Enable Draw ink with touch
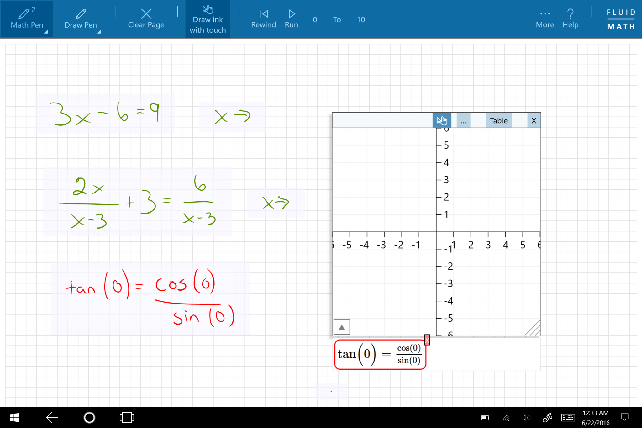Screen dimensions: 642x428 tap(208, 18)
